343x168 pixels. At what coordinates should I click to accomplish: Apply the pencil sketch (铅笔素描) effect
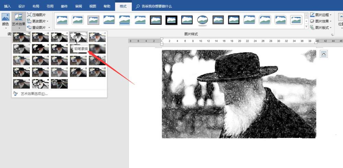tap(78, 37)
